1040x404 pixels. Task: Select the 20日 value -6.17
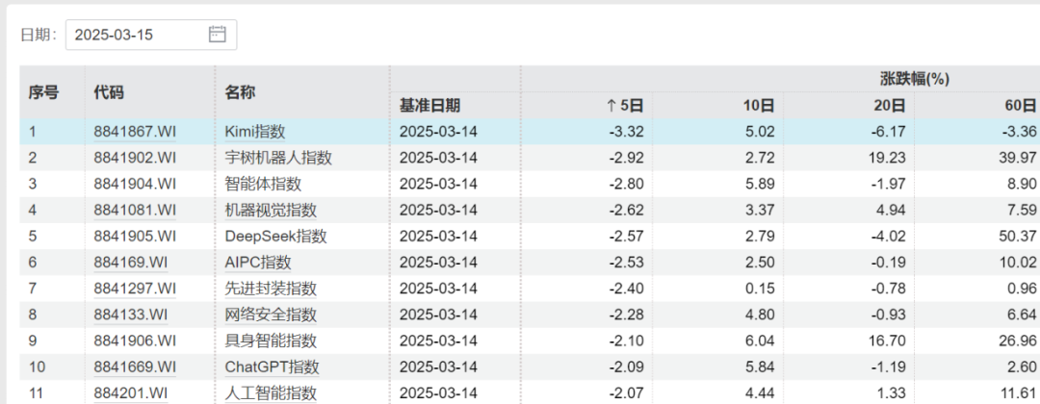click(x=890, y=132)
